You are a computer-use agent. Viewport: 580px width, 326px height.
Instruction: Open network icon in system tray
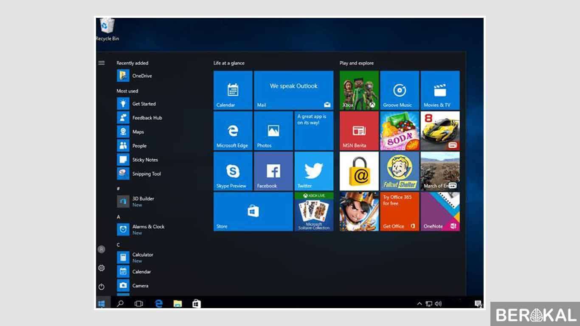pos(429,304)
